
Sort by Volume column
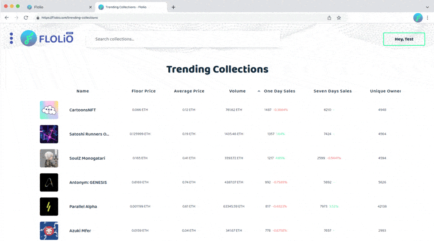point(237,91)
